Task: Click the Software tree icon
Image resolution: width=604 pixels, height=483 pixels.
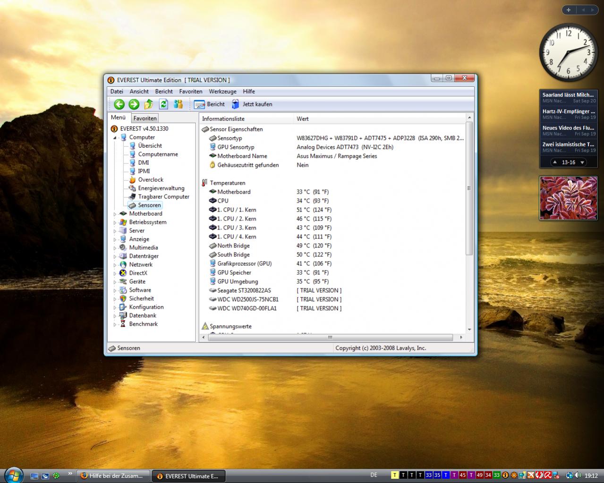Action: (123, 290)
